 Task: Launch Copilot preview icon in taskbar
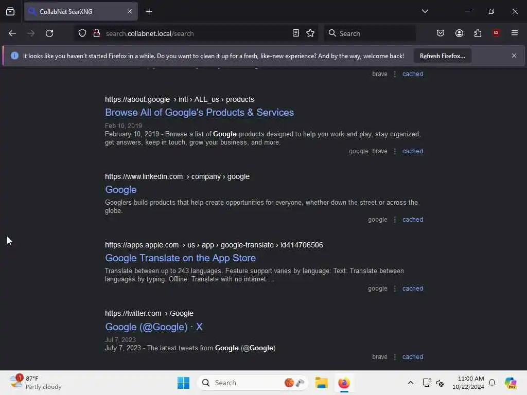click(x=511, y=383)
